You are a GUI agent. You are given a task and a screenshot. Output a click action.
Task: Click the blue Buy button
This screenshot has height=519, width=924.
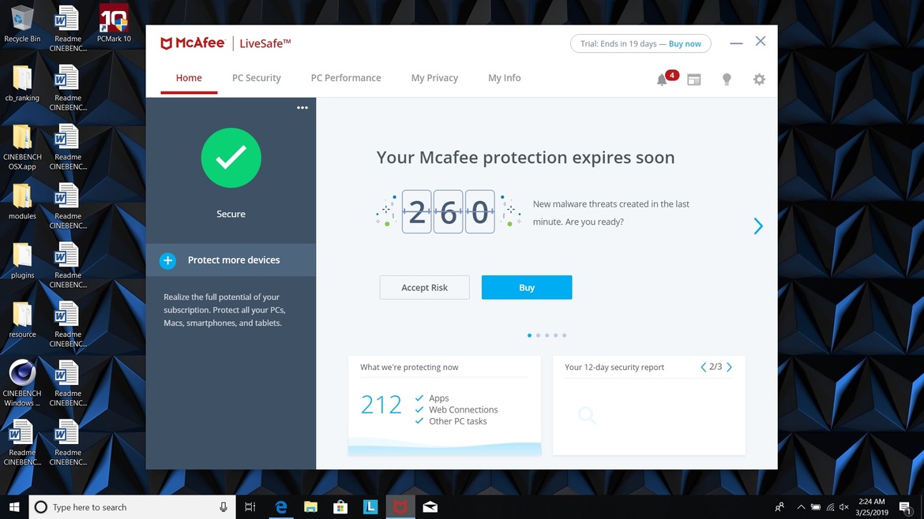point(527,287)
